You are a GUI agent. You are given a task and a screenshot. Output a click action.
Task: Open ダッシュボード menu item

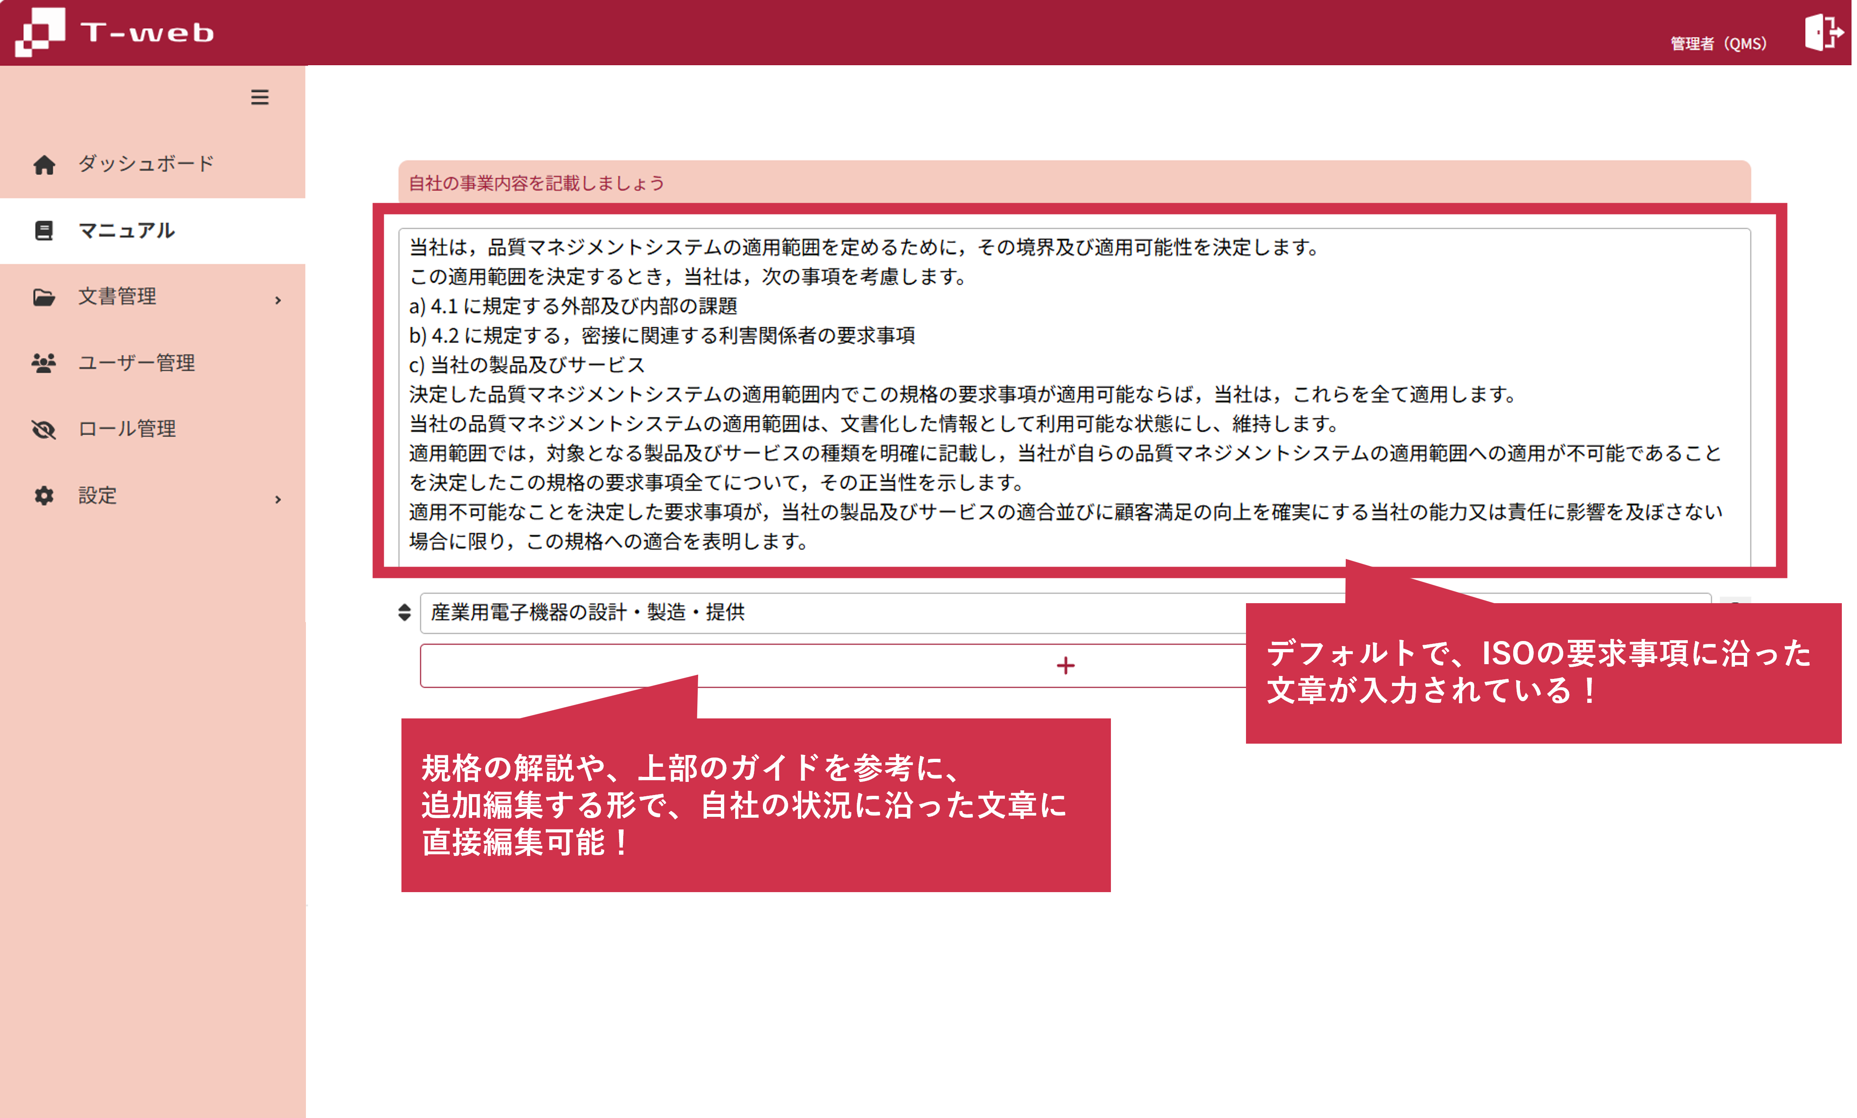146,164
